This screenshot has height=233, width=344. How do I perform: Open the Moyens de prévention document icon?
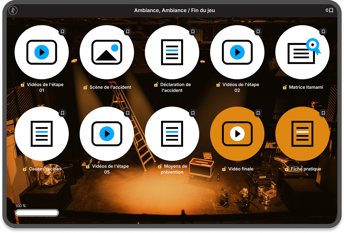click(172, 134)
